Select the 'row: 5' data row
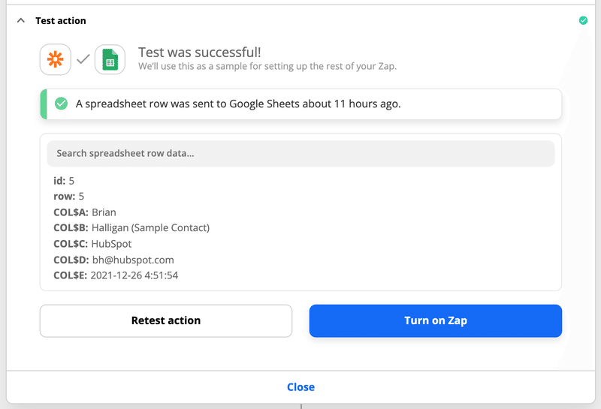601x409 pixels. pos(68,196)
